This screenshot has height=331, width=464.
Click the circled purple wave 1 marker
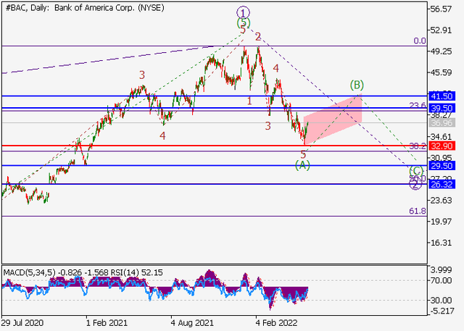[x=244, y=13]
